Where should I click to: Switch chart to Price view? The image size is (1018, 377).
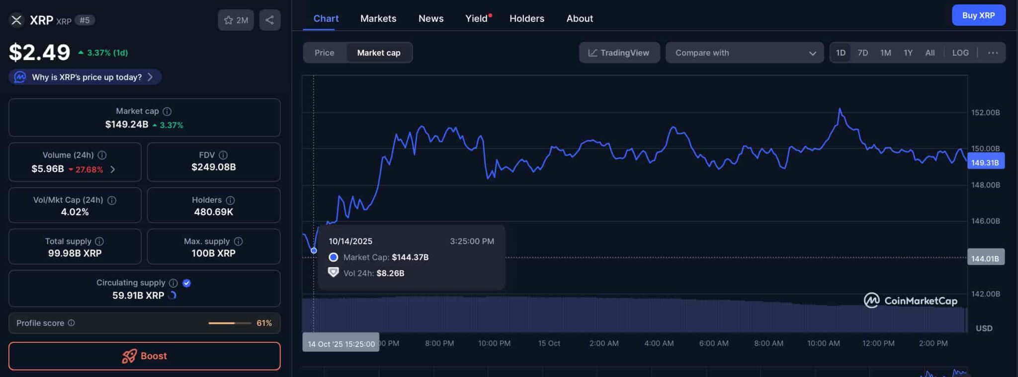[324, 53]
